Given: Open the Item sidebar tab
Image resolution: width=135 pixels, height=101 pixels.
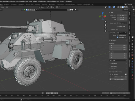Looking at the screenshot, I should coord(129,14).
